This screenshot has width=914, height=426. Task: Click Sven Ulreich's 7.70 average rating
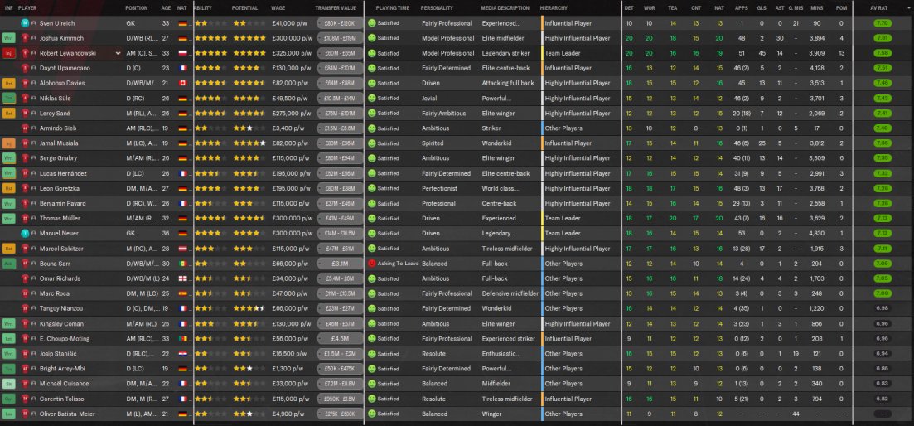[882, 22]
